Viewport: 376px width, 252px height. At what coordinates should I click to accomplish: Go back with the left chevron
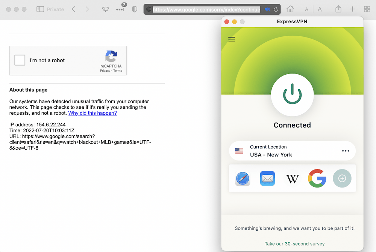(x=73, y=9)
